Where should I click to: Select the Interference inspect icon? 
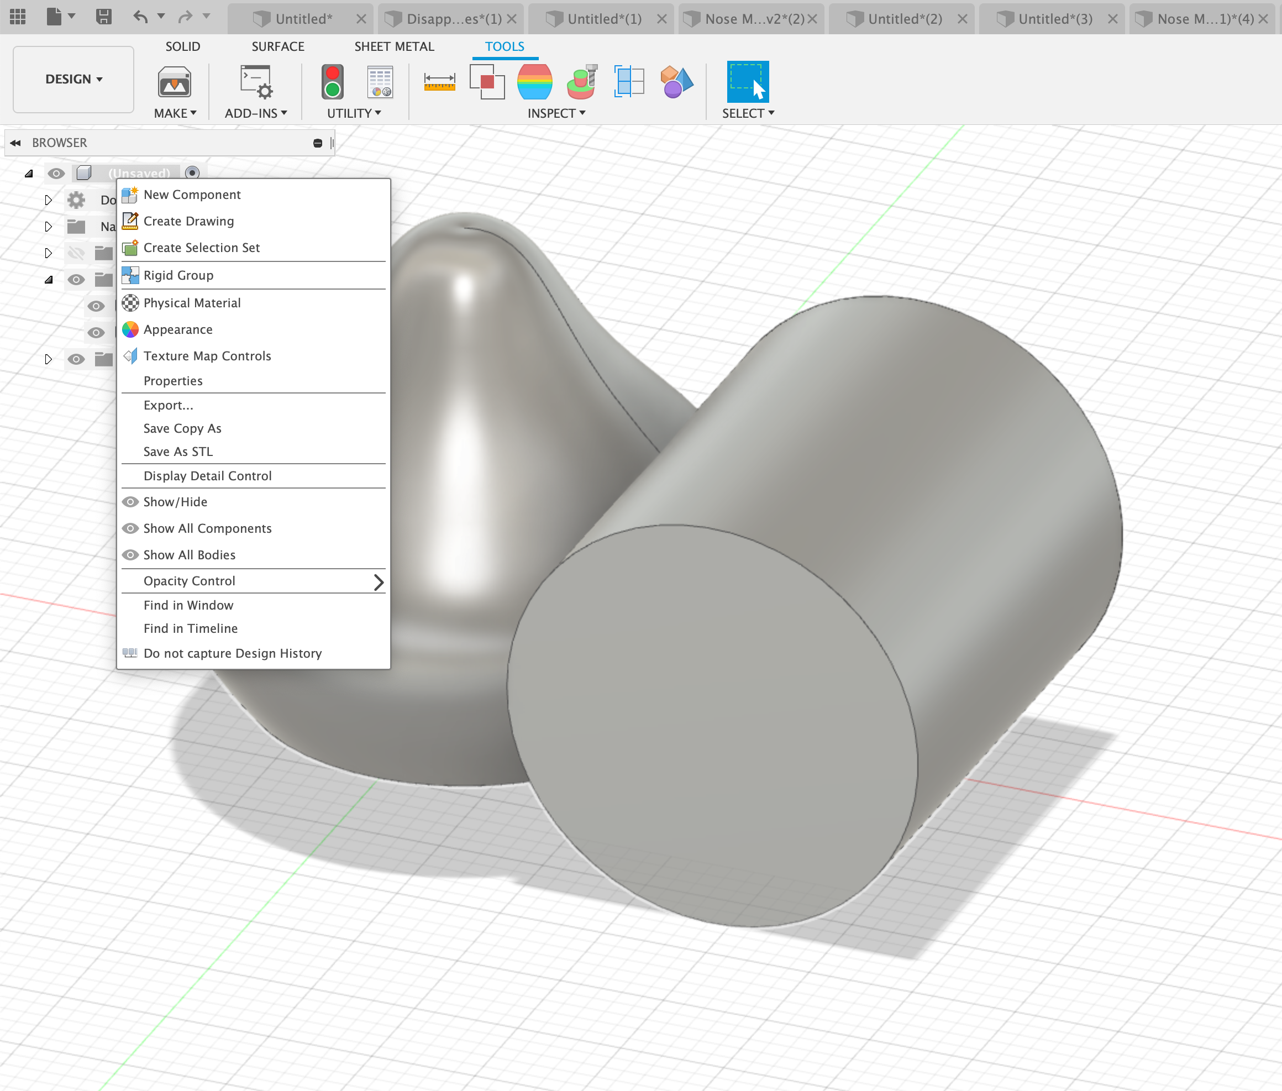[x=487, y=82]
